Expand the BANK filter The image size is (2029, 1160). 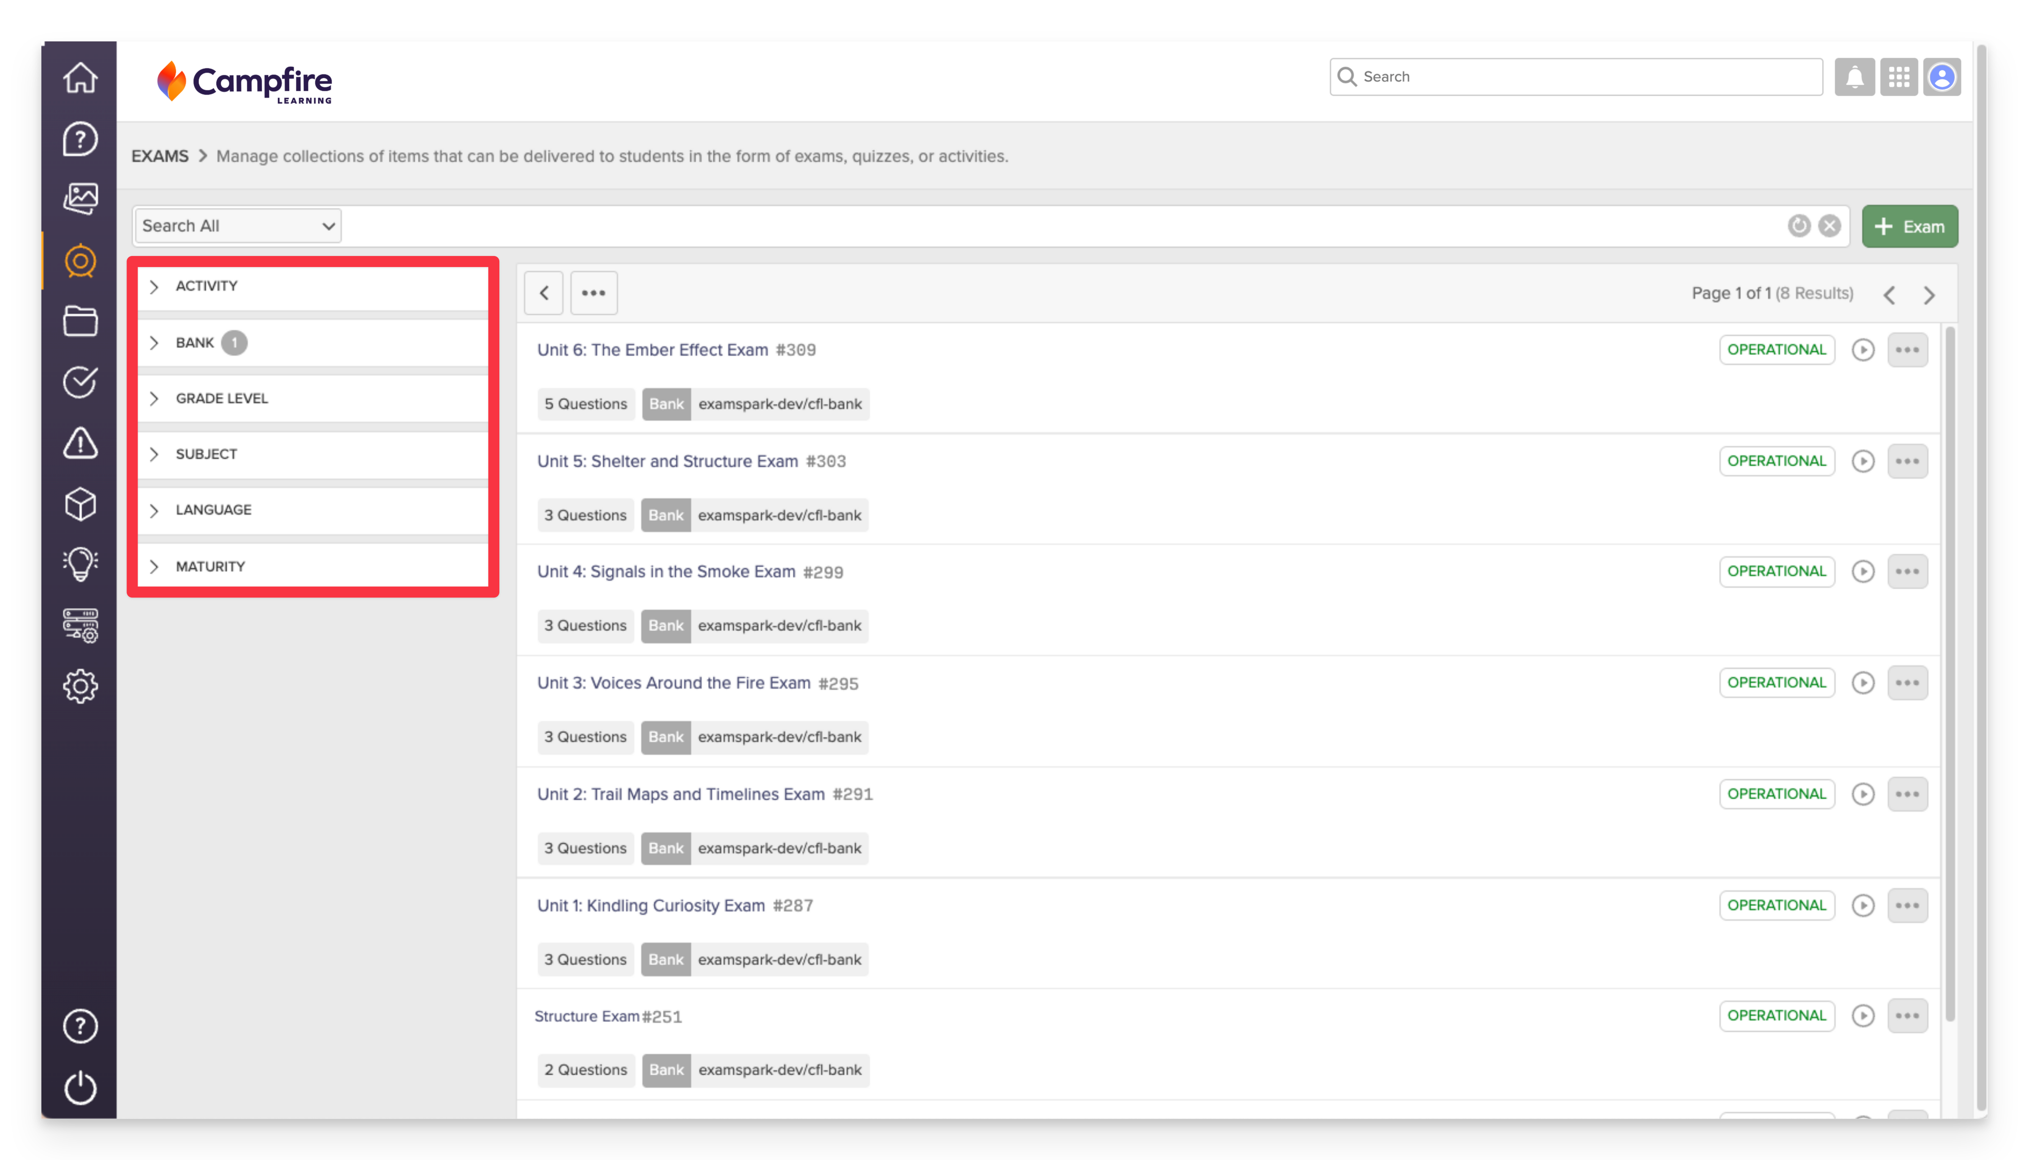[312, 343]
